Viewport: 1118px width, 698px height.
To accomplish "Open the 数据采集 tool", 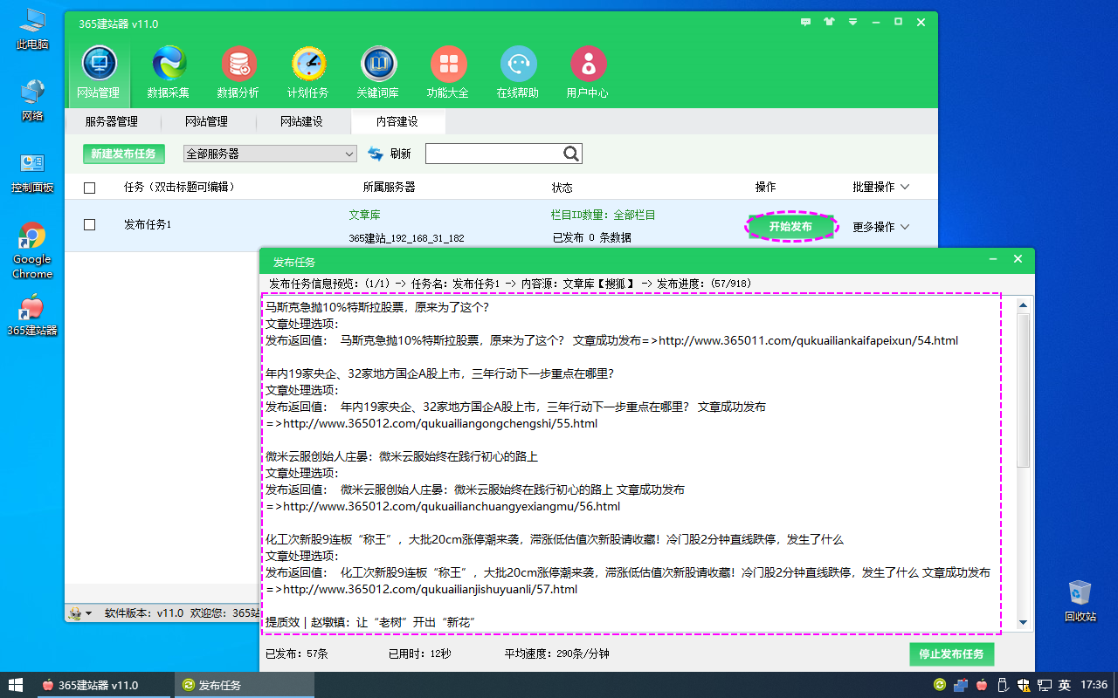I will pyautogui.click(x=169, y=72).
